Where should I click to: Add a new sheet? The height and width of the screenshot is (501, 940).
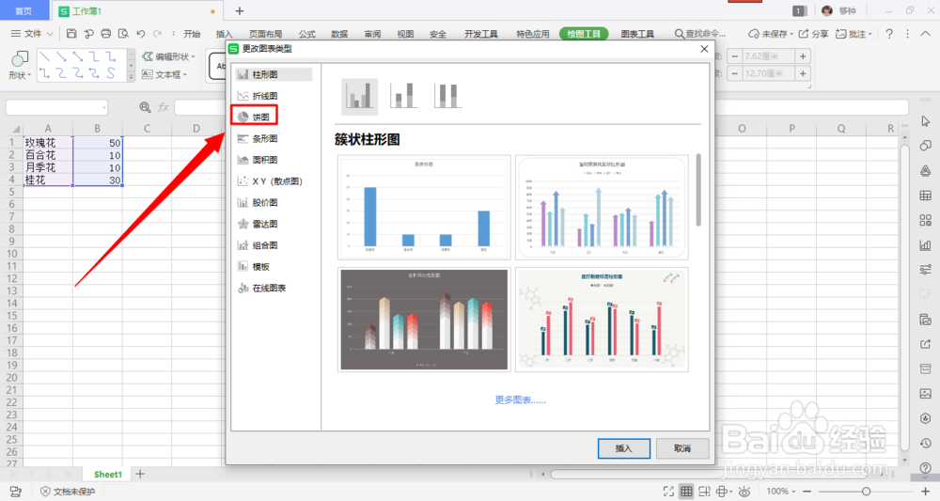(140, 474)
